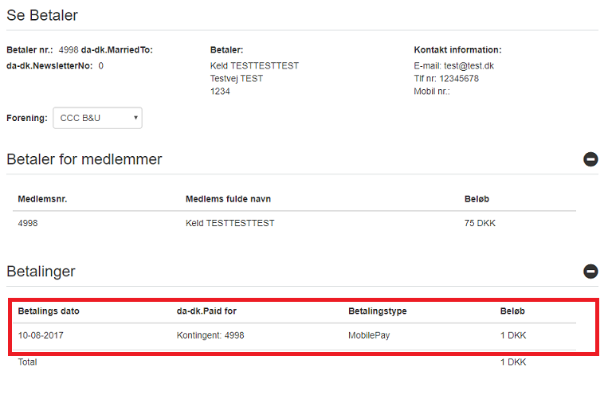The width and height of the screenshot is (608, 395).
Task: Click the Se Betaler page heading
Action: 42,14
